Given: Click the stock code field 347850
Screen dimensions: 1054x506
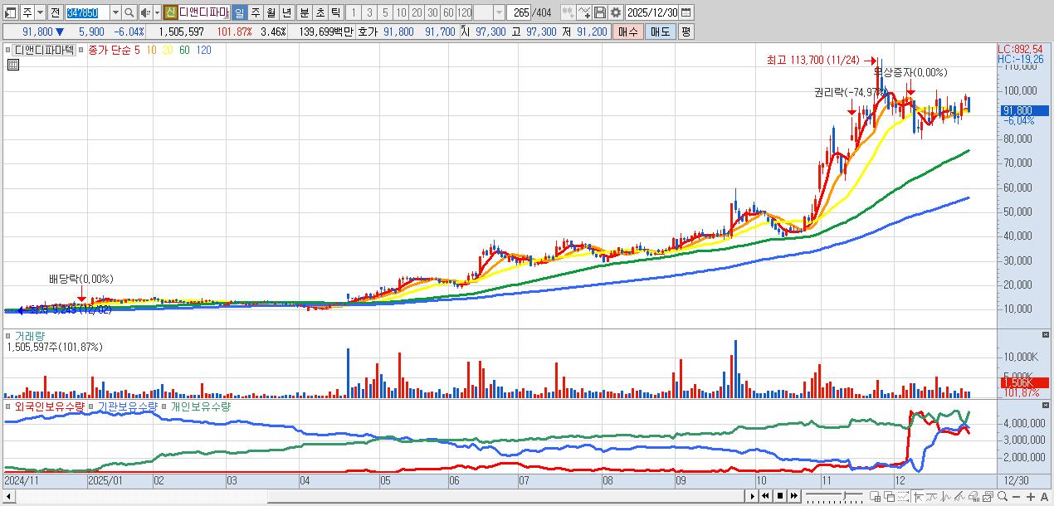Looking at the screenshot, I should click(86, 12).
